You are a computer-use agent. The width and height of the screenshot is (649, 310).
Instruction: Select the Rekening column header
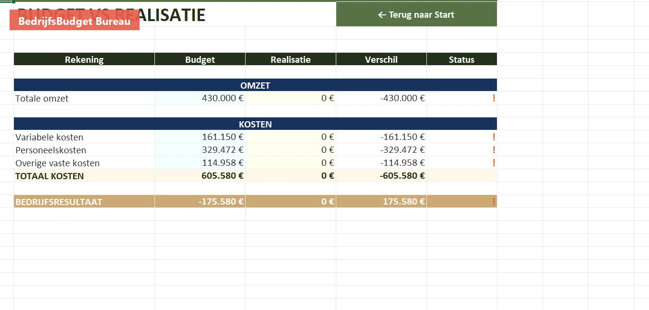84,59
